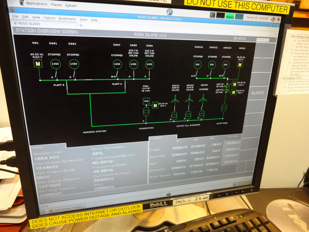Toggle DG#5 breaker switch
This screenshot has height=232, width=309.
tap(133, 75)
